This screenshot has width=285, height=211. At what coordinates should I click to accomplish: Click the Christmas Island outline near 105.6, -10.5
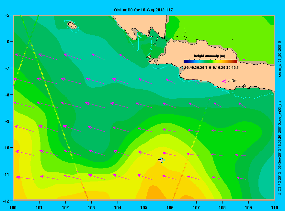coord(161,160)
